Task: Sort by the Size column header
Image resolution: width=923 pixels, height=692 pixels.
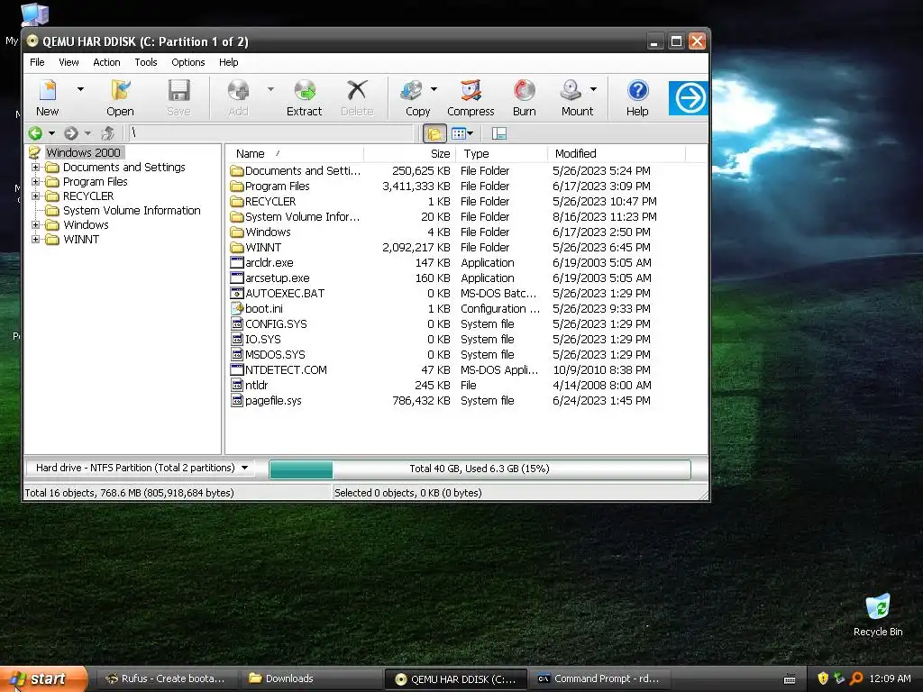Action: point(410,153)
